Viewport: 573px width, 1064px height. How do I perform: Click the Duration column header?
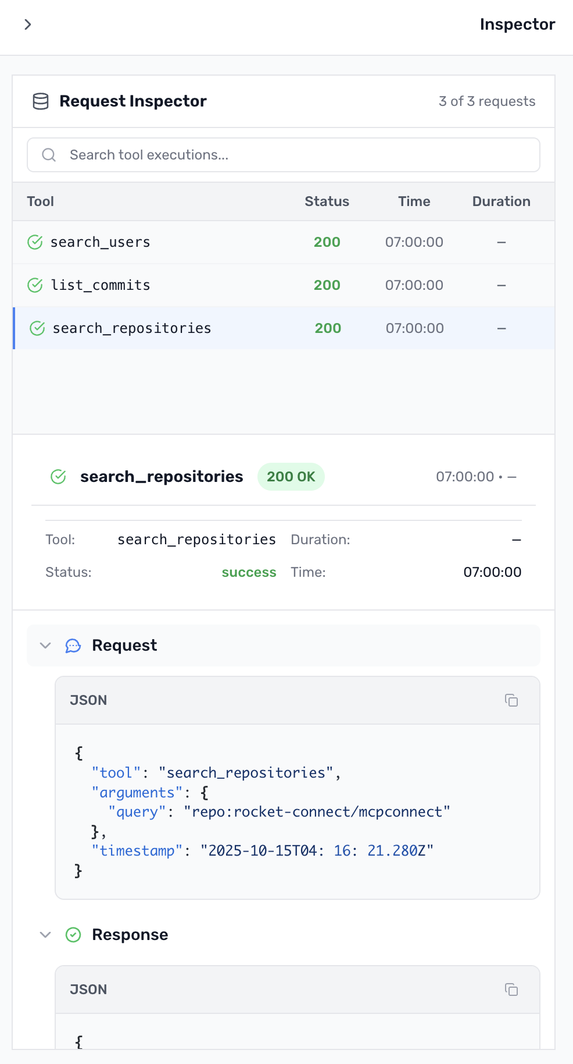coord(501,201)
